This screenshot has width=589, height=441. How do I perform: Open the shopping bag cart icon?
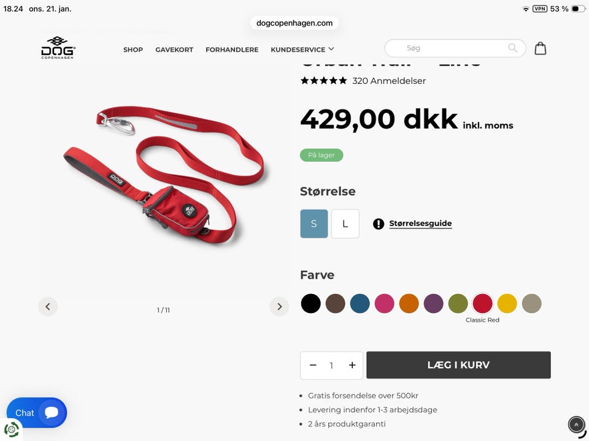(x=540, y=48)
